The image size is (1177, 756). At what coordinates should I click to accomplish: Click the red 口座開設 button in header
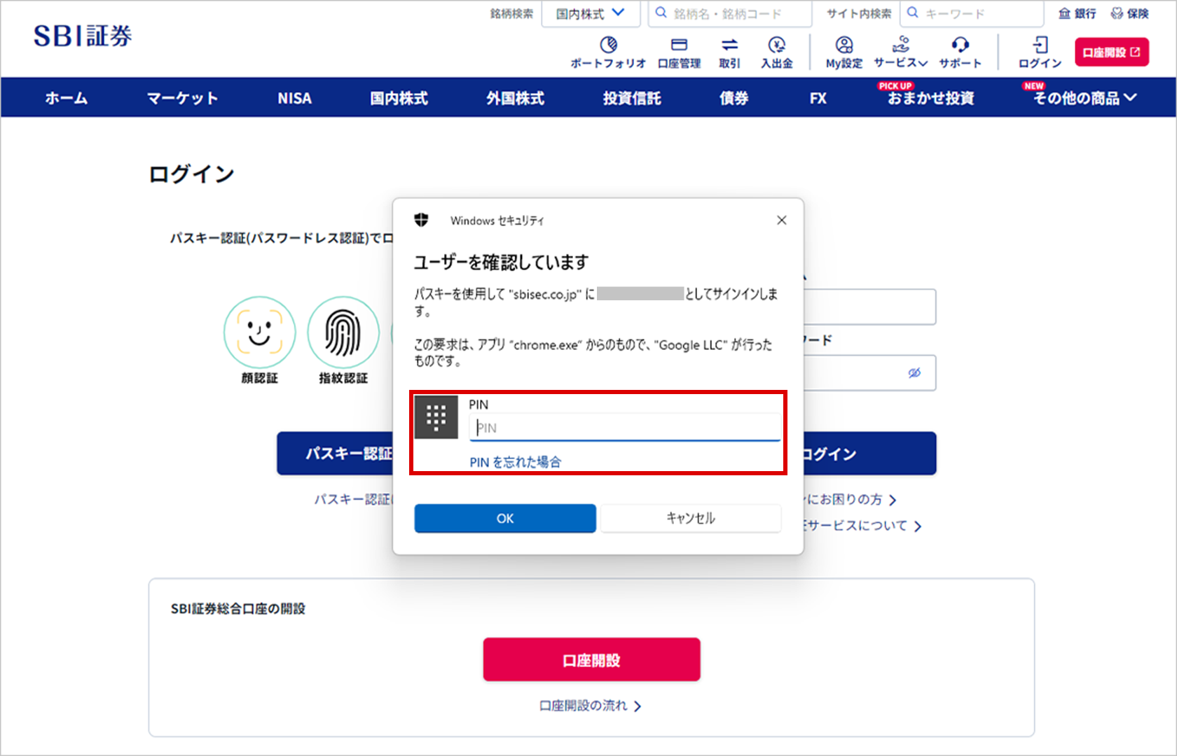[1111, 52]
